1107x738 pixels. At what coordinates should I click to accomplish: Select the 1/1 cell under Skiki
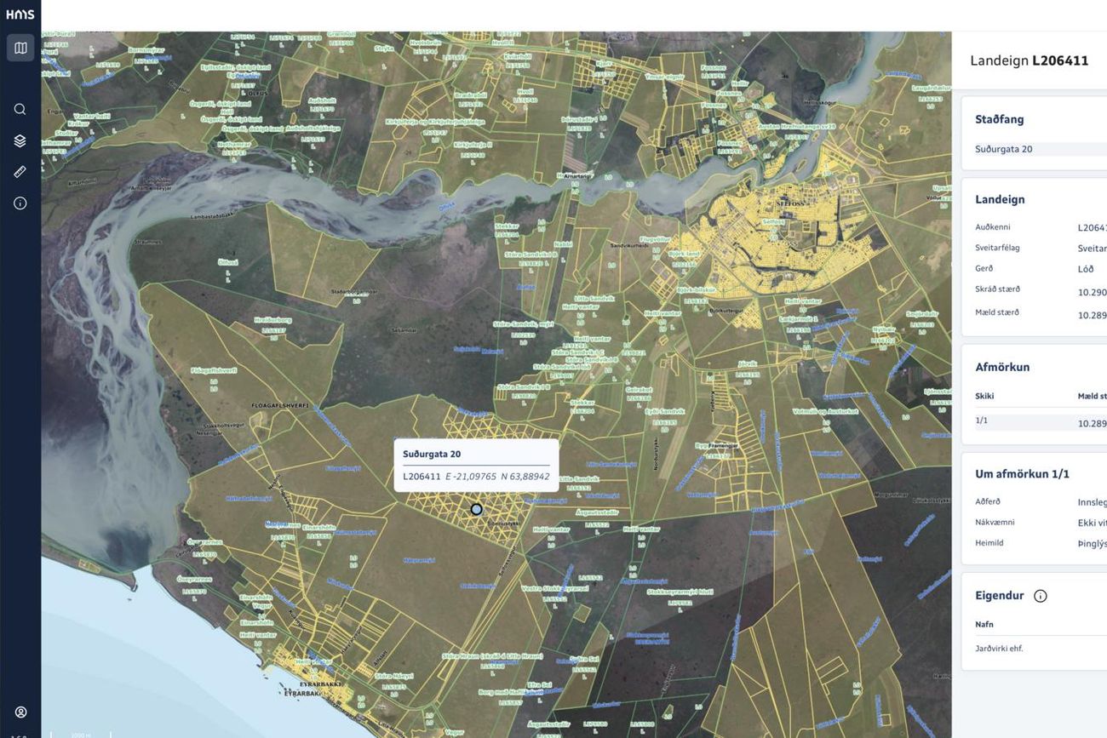coord(982,420)
